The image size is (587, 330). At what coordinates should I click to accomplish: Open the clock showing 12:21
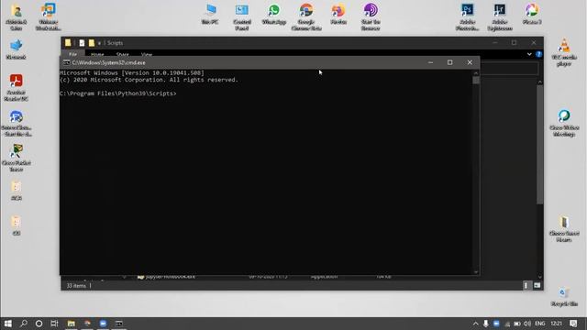pos(557,324)
